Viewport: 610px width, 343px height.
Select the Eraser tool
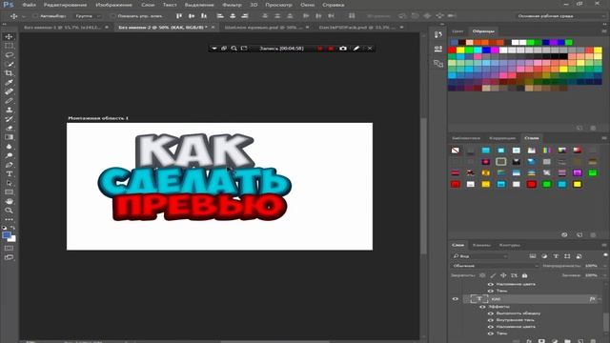pyautogui.click(x=9, y=128)
